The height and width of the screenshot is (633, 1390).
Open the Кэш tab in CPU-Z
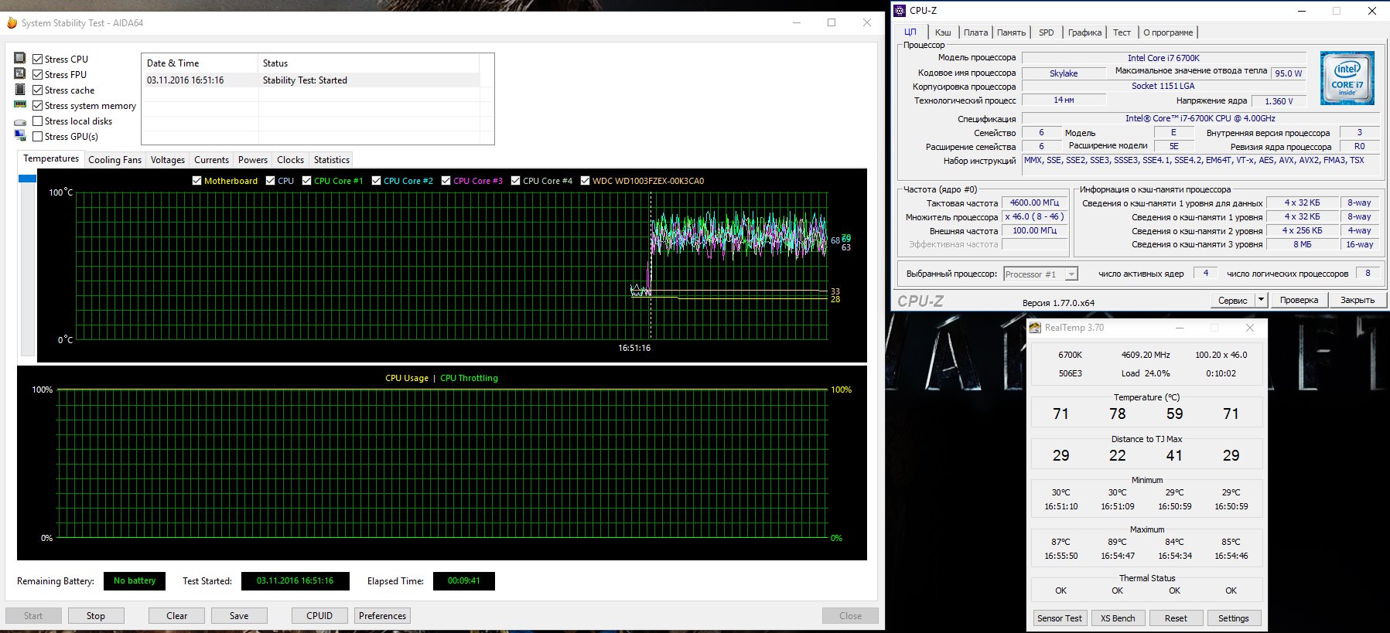[943, 32]
